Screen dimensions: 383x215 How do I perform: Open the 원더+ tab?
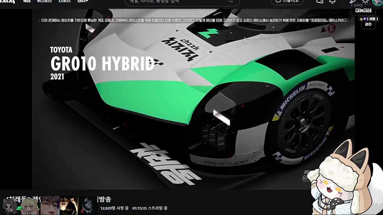tap(83, 1)
